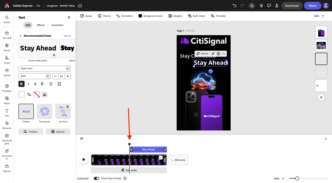Open the Templates panel

(x=7, y=88)
